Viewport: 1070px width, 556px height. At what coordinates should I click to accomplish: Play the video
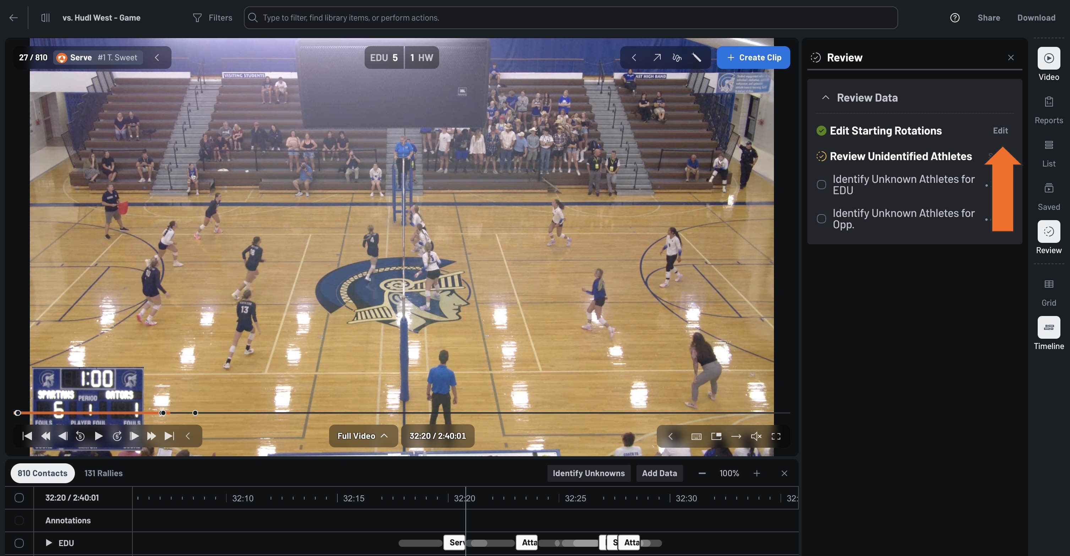[98, 436]
